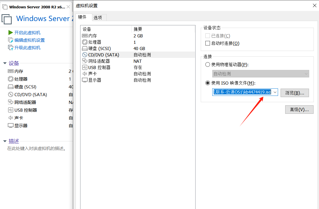Screen dimensions: 319x209
Task: Click the display monitor icon in main window sidebar
Action: 11,126
